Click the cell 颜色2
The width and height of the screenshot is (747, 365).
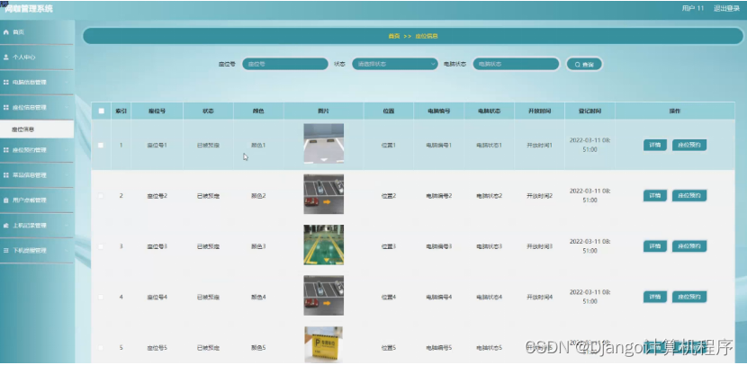tap(258, 196)
